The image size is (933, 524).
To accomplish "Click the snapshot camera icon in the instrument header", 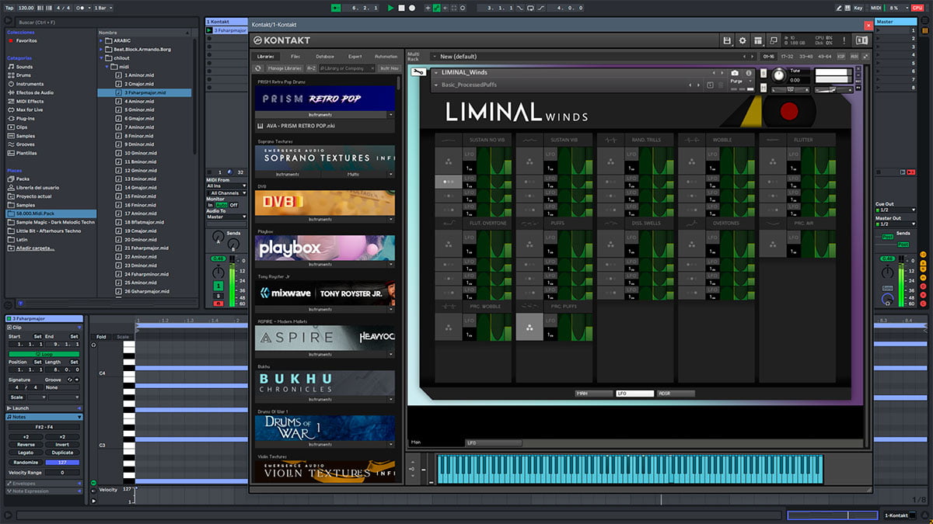I will (x=735, y=72).
